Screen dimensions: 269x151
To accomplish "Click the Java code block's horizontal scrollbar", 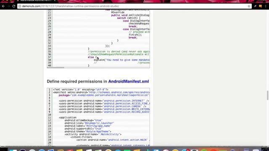I will 55,68.
